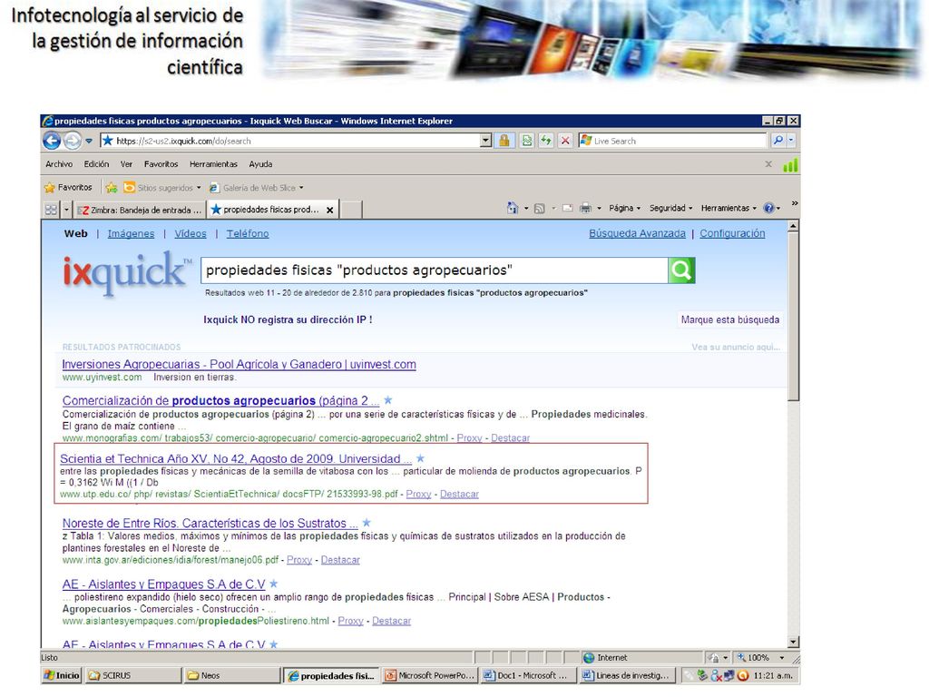Open Comercialización de productos agropecuarios result
929x697 pixels.
(220, 400)
